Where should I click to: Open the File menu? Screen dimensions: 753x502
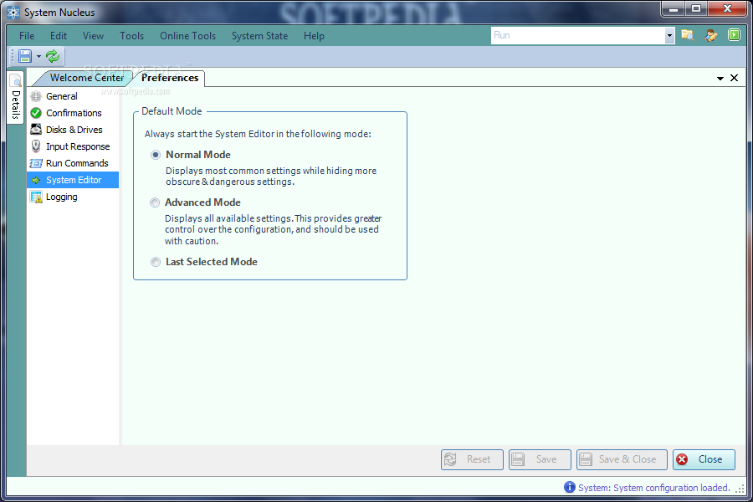(x=27, y=36)
